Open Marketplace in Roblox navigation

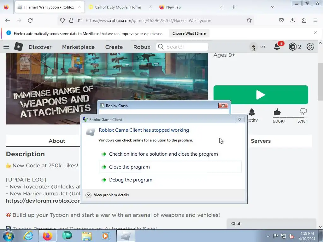pyautogui.click(x=78, y=47)
